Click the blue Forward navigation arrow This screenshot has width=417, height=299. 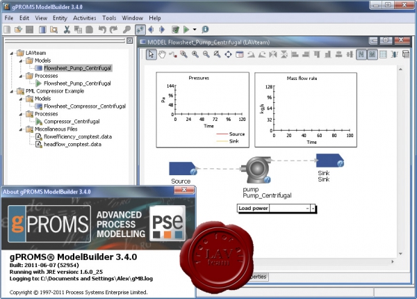click(x=161, y=29)
